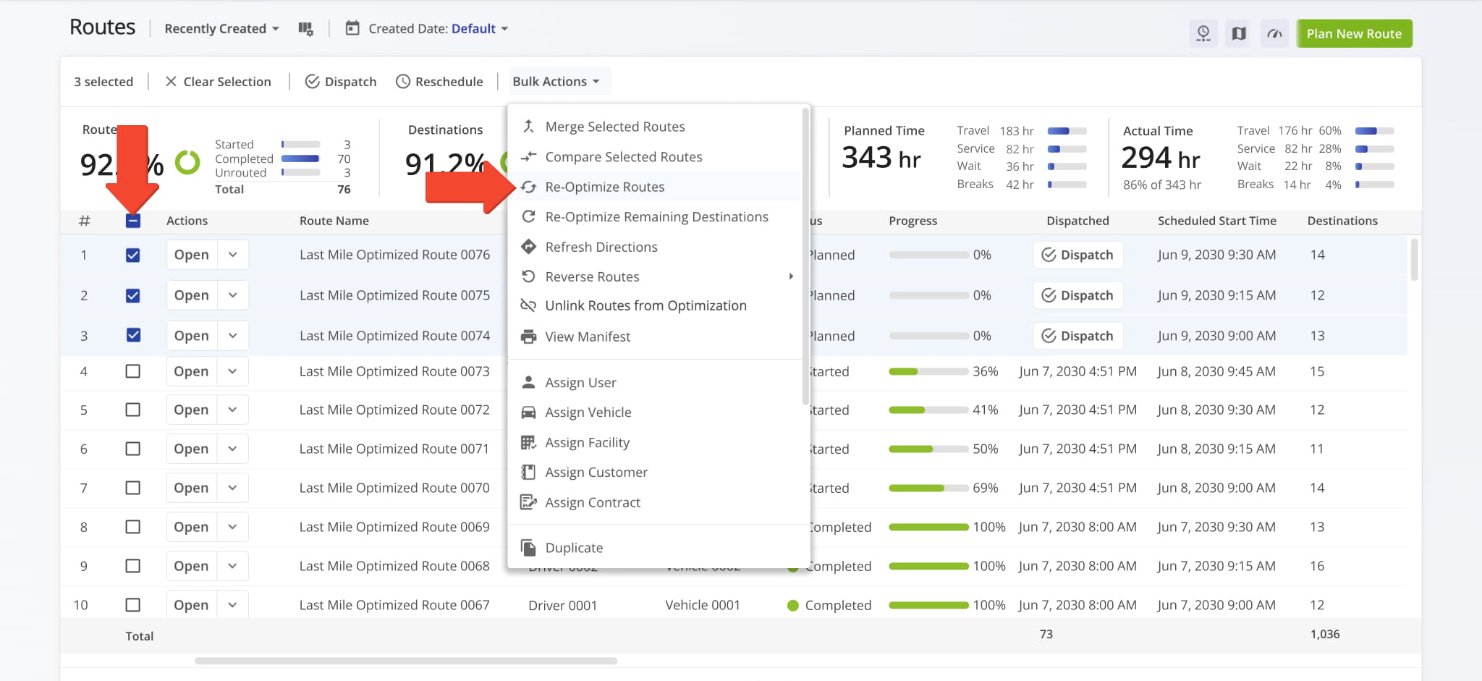Click Clear Selection above the table
The width and height of the screenshot is (1482, 681).
point(219,81)
